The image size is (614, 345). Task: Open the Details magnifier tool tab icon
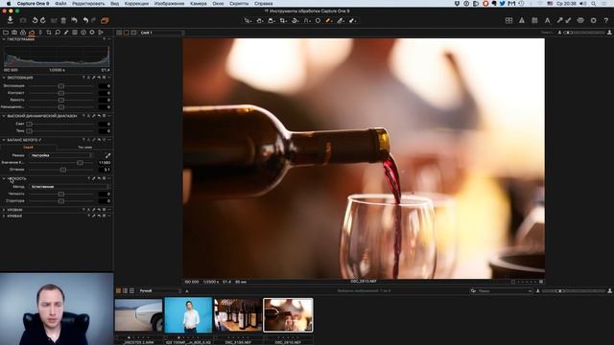pos(58,33)
